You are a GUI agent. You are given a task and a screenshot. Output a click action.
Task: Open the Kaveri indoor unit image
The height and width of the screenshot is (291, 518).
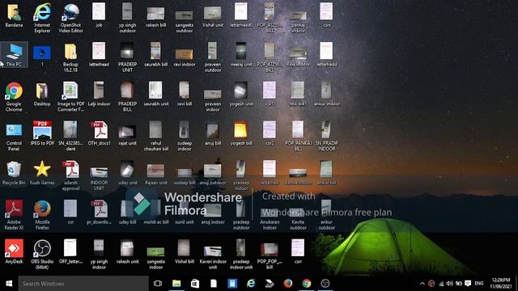(213, 257)
